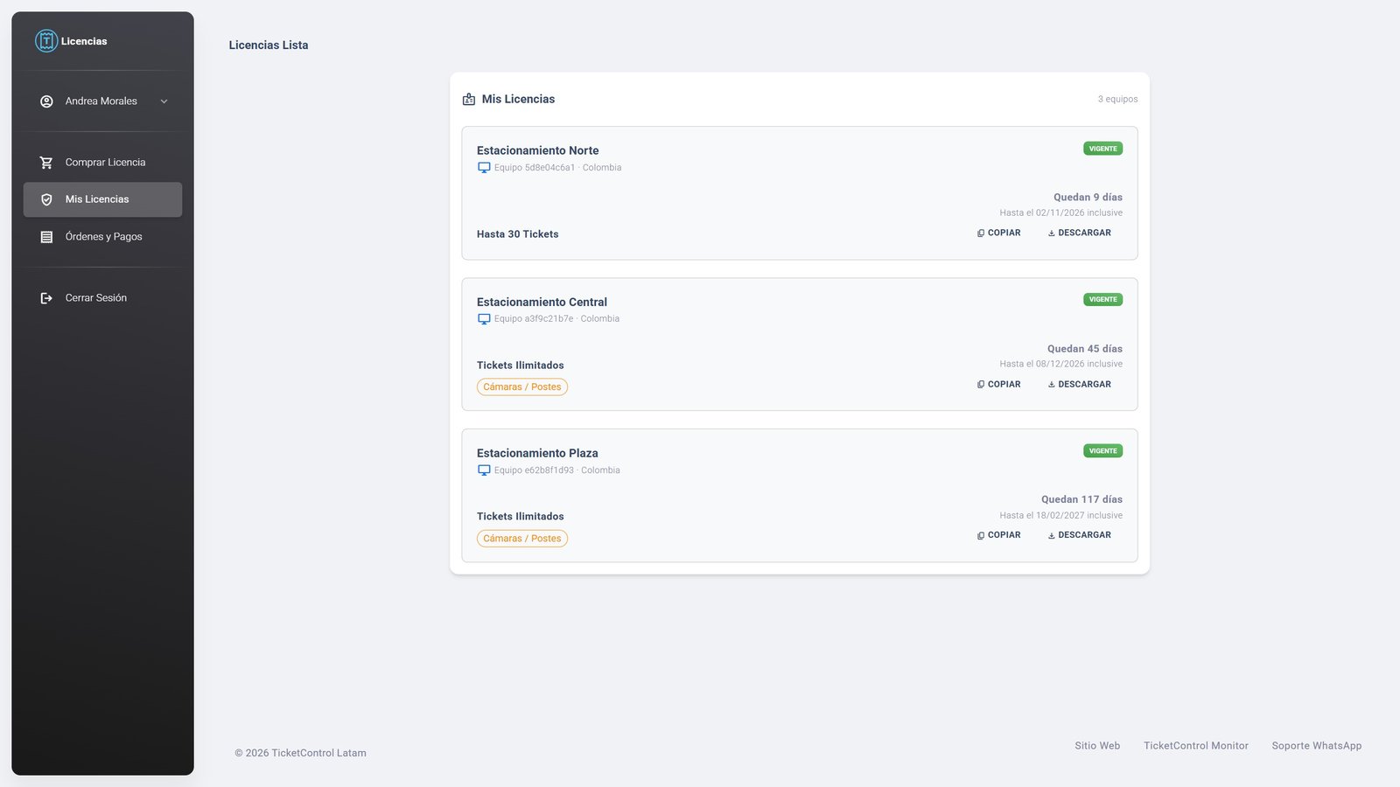The height and width of the screenshot is (787, 1400).
Task: Download the Estacionamiento Plaza license
Action: (x=1079, y=535)
